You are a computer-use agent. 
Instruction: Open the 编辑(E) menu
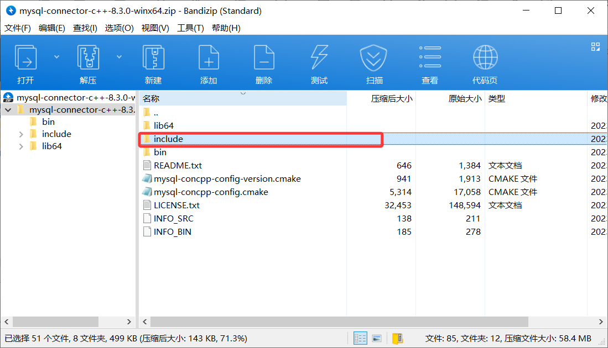pos(51,28)
